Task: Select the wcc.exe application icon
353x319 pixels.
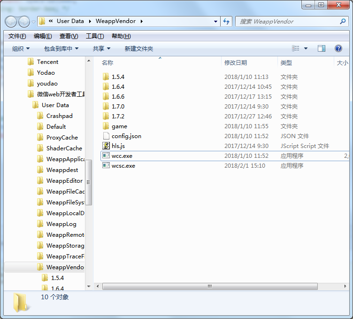Action: 106,156
